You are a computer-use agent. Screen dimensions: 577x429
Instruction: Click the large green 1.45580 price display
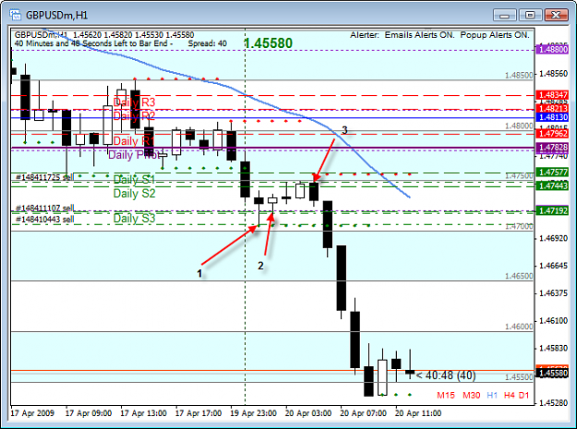[x=269, y=43]
